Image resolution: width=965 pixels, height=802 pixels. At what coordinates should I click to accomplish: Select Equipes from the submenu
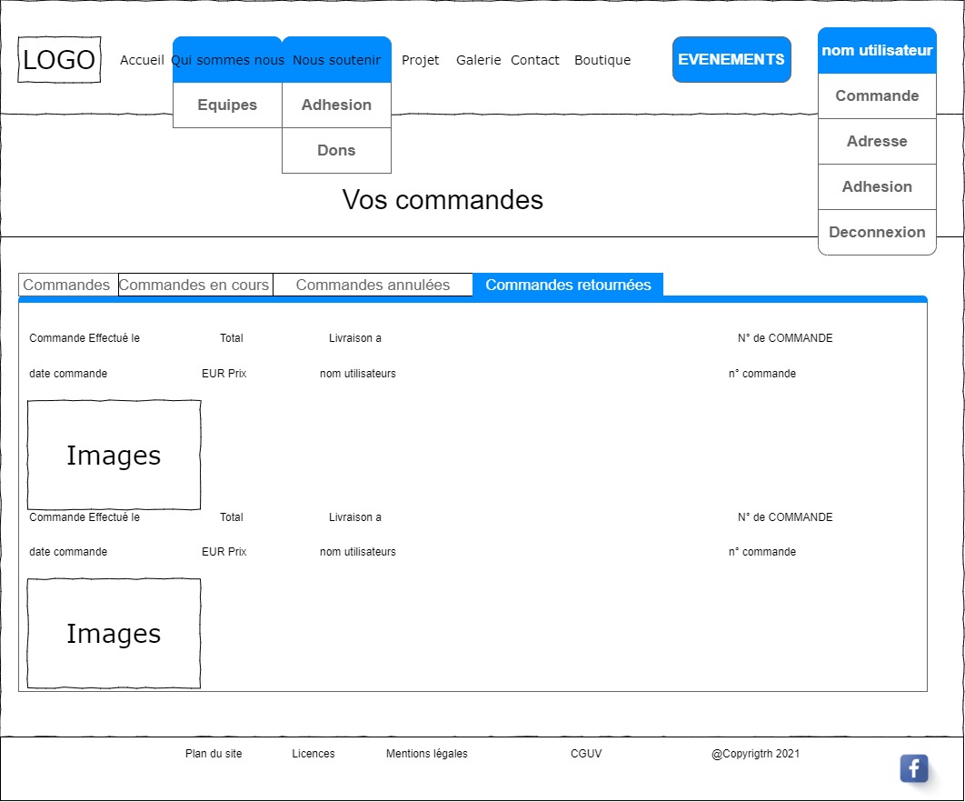coord(227,105)
